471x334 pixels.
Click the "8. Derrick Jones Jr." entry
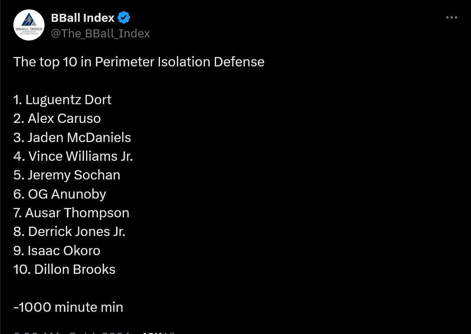point(70,232)
